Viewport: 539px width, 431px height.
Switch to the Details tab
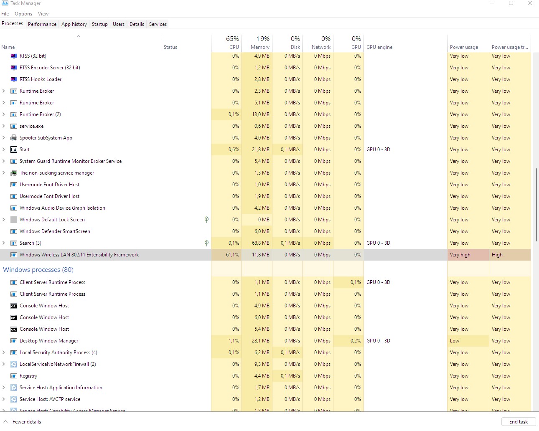[137, 24]
